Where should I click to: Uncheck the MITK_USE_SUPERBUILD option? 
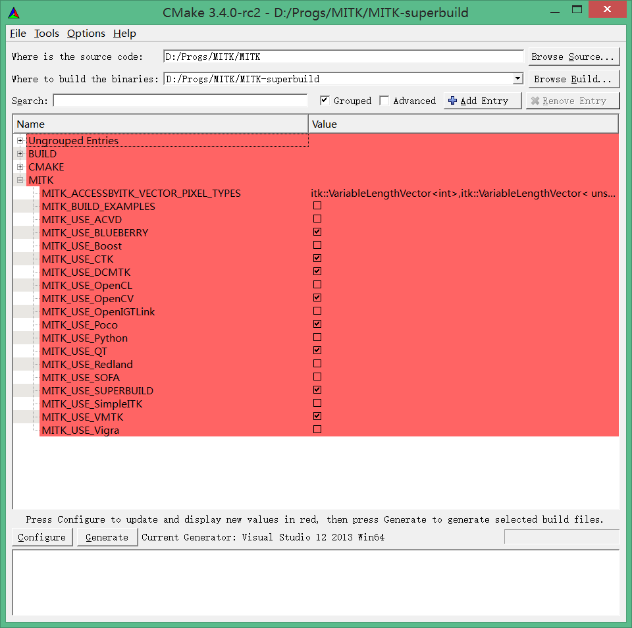(317, 390)
